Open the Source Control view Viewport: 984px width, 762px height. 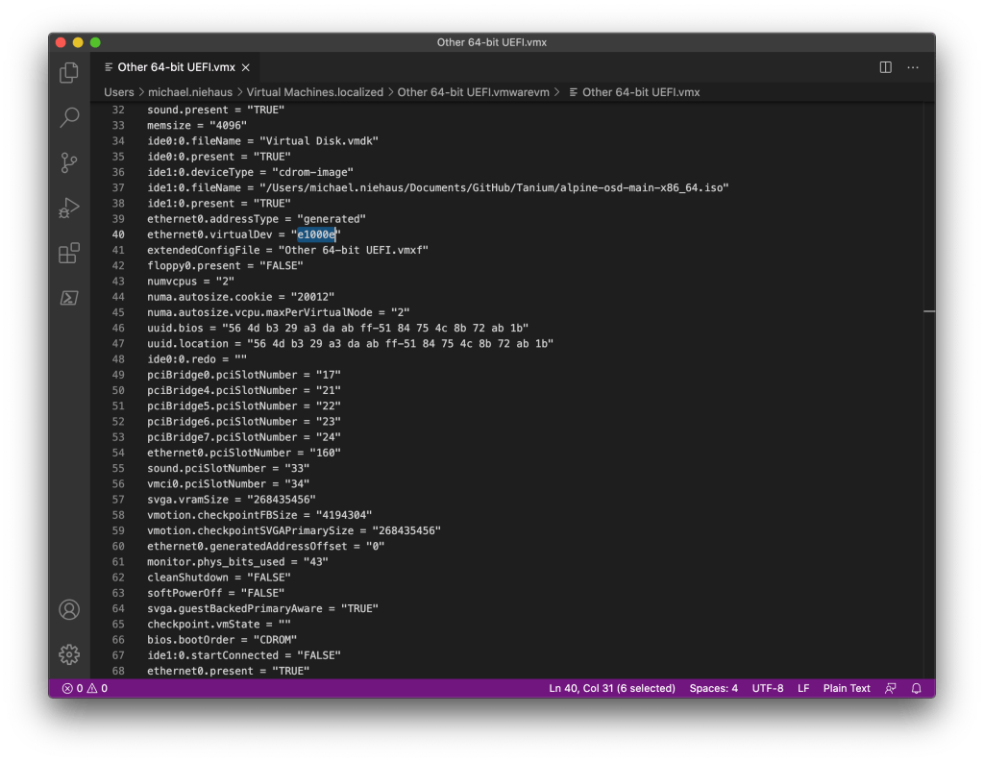pyautogui.click(x=69, y=162)
